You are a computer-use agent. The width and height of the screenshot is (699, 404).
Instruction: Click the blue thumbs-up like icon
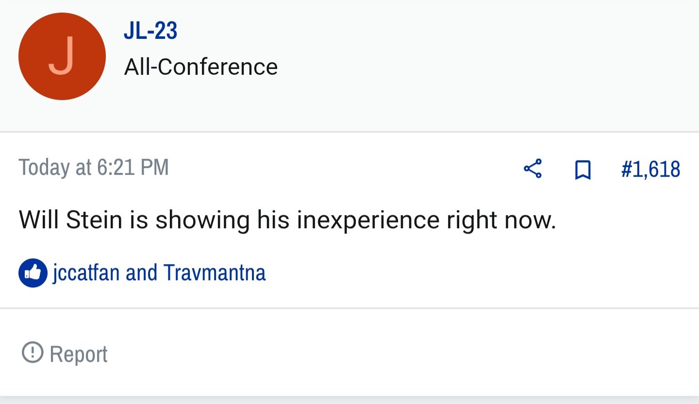33,273
